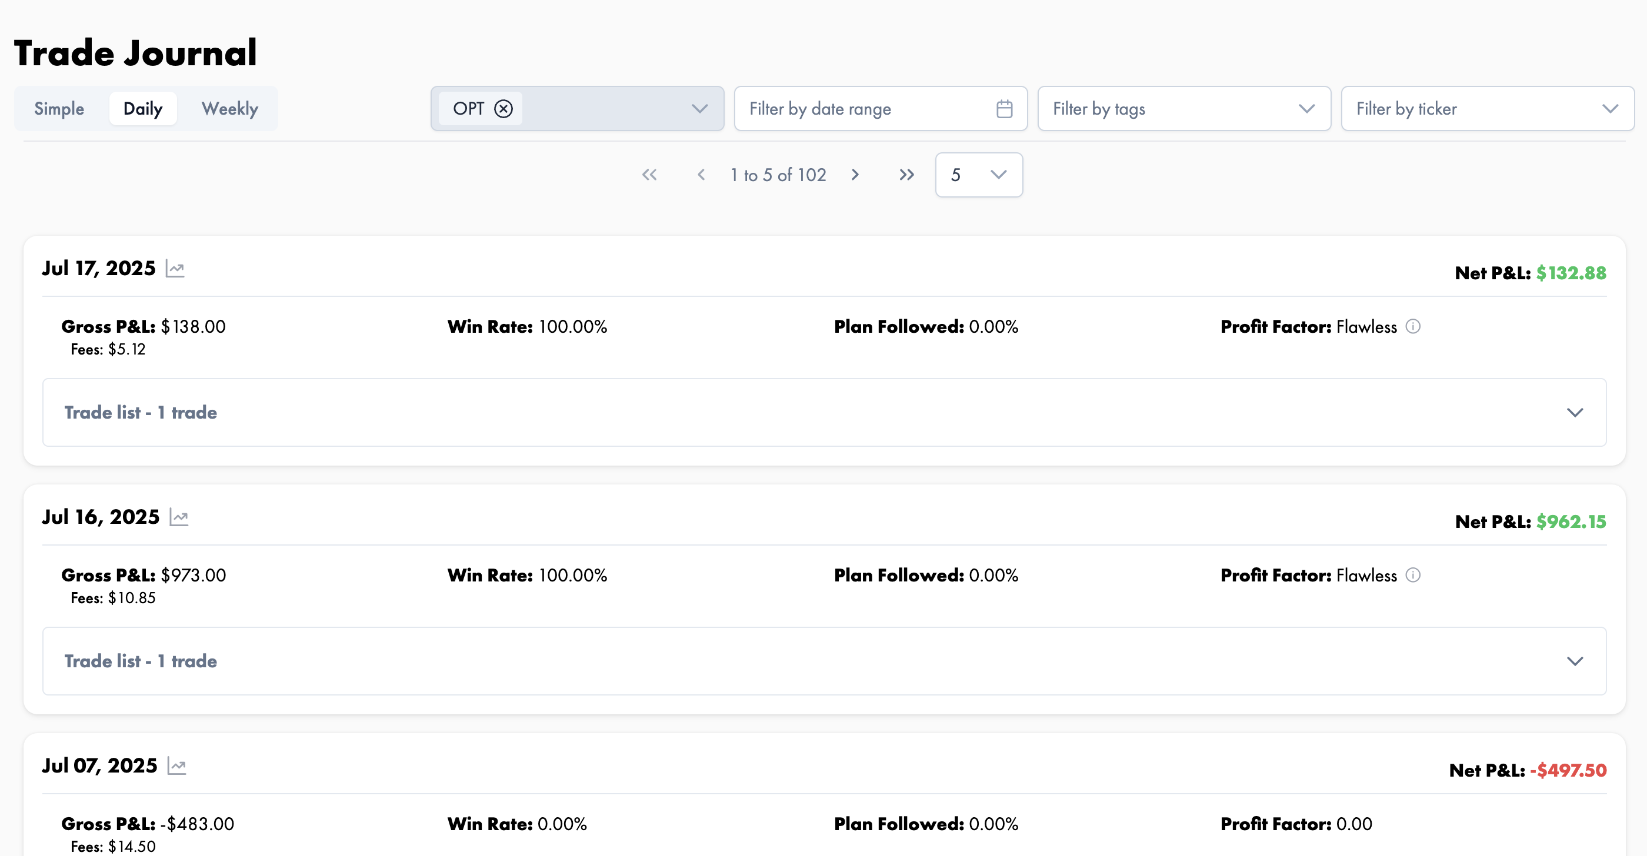1647x856 pixels.
Task: Expand the Jul 16 trade list
Action: 824,661
